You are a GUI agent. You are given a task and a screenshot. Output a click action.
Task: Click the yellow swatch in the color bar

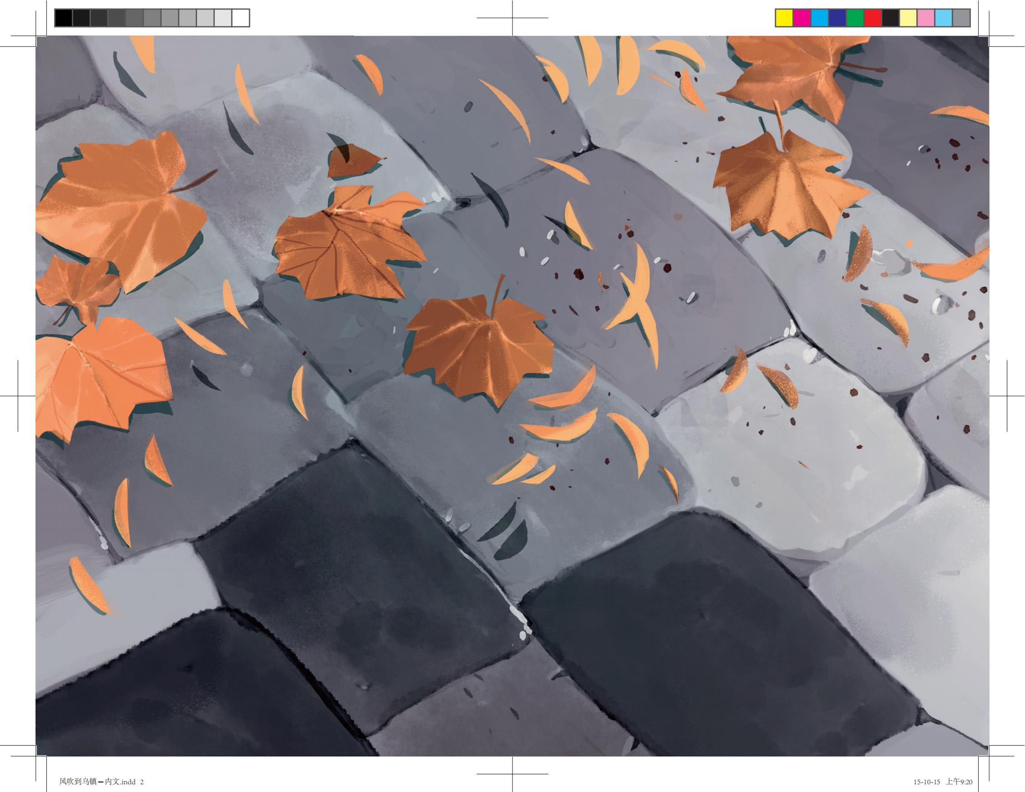coord(784,18)
